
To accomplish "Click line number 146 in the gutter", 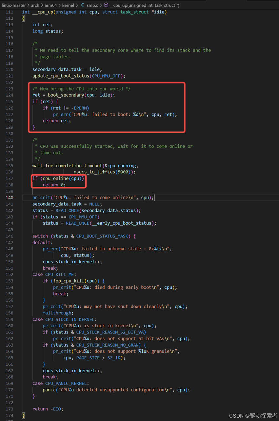I will [10, 236].
